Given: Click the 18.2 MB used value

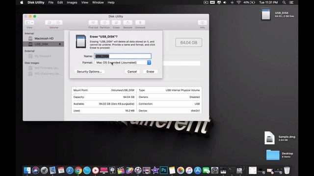Looking at the screenshot, I should [130, 110].
